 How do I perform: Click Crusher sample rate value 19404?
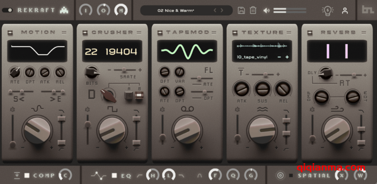[x=121, y=51]
